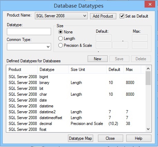Select the decimal datatype entry
This screenshot has height=147, width=158.
pos(76,124)
